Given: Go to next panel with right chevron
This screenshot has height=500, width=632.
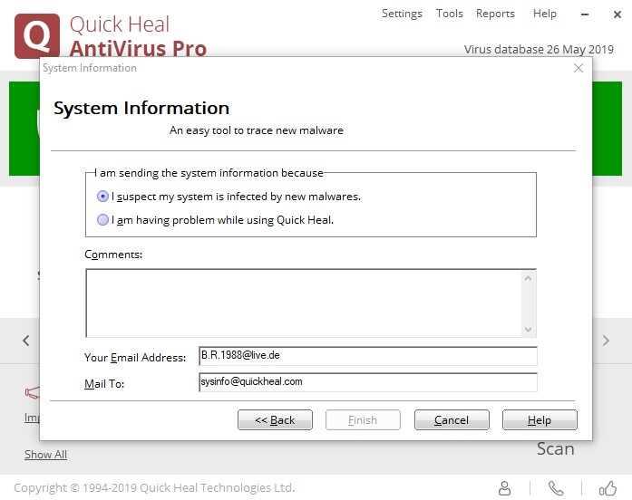Looking at the screenshot, I should click(x=606, y=341).
